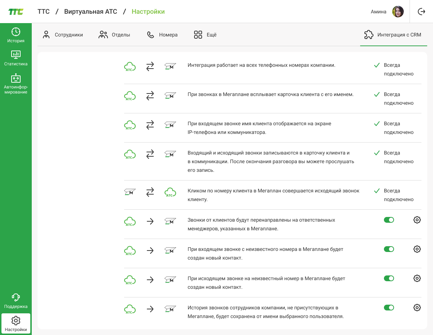The height and width of the screenshot is (335, 433).
Task: Open settings gear for incoming unknown number contact
Action: [417, 249]
